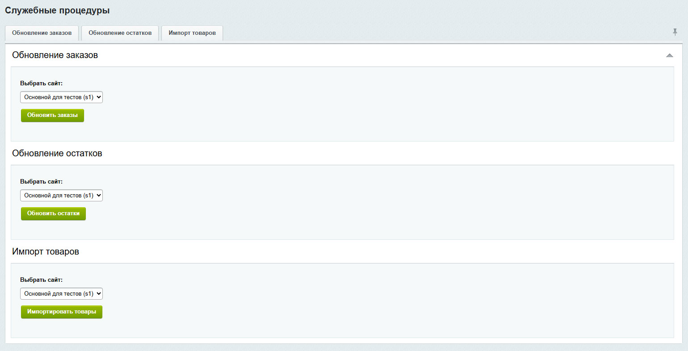Viewport: 688px width, 351px height.
Task: Select the Импорт товаров tab
Action: (x=192, y=33)
